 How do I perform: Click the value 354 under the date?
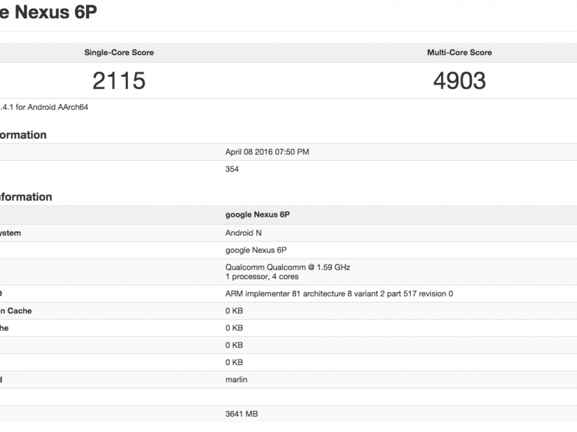coord(232,169)
